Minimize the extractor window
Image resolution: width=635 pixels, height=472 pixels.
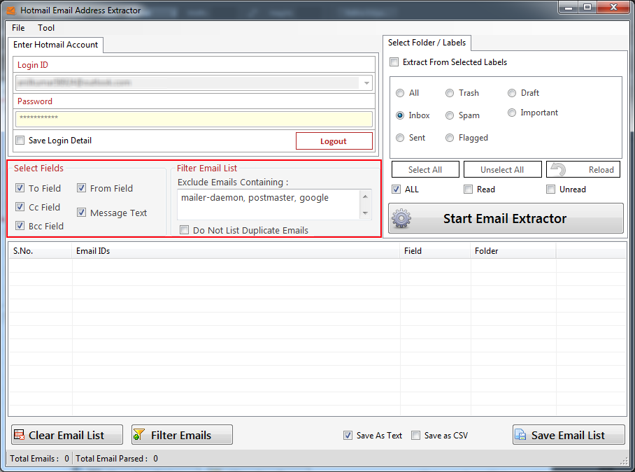[x=569, y=7]
